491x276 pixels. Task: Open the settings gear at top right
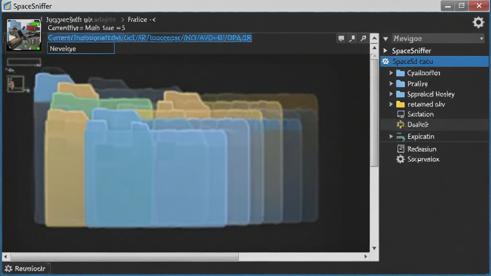(478, 23)
